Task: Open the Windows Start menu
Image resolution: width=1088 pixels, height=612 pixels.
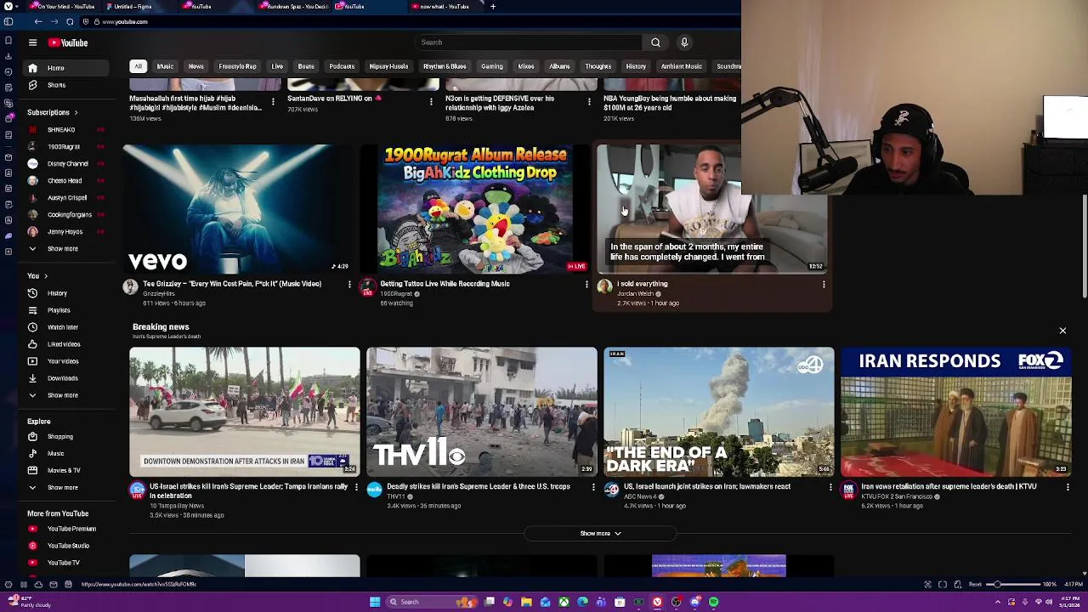Action: tap(375, 602)
